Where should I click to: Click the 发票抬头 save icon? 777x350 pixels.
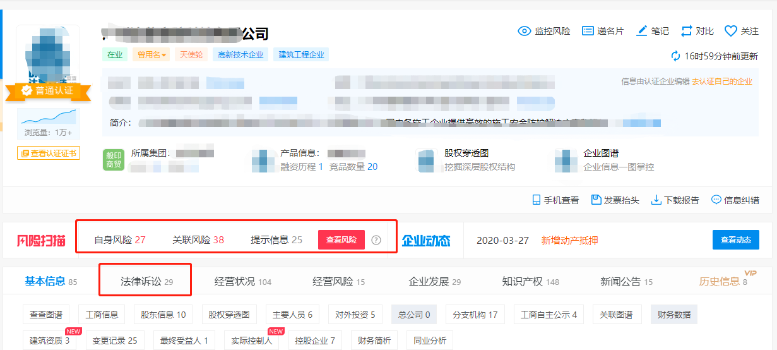pyautogui.click(x=596, y=200)
